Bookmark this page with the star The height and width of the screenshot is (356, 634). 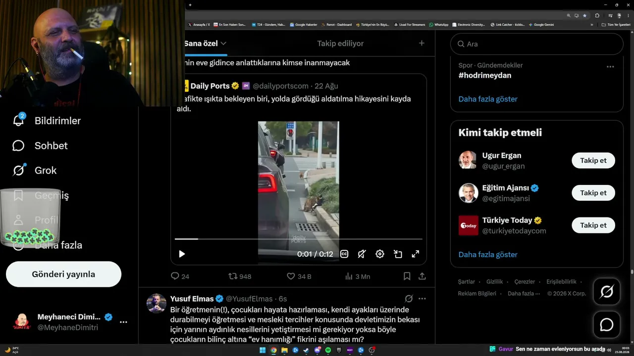point(585,15)
